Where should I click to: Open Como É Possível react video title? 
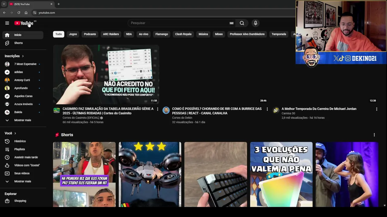point(217,111)
